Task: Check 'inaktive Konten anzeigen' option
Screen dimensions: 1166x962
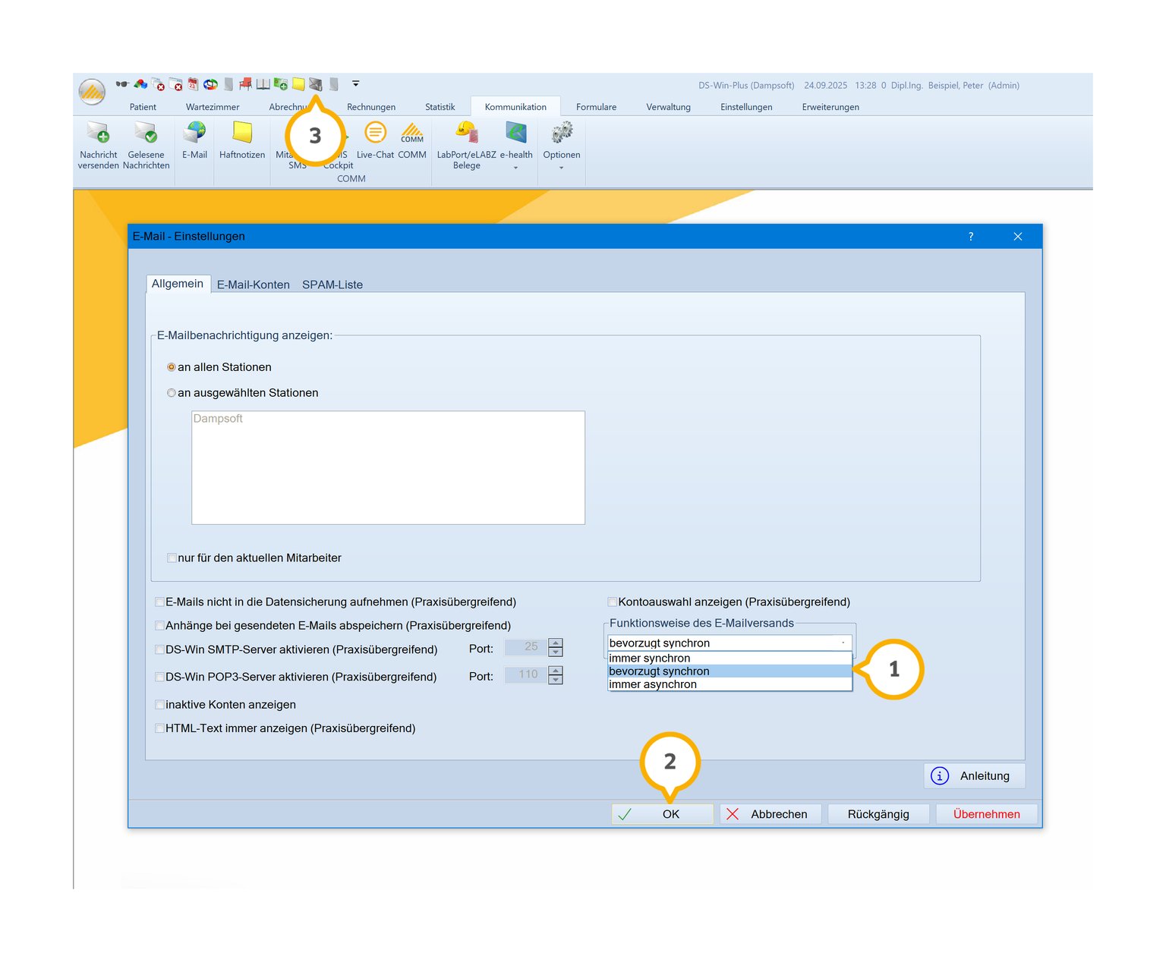Action: 159,705
